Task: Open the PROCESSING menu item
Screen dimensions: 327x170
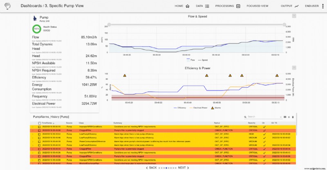Action: 228,6
